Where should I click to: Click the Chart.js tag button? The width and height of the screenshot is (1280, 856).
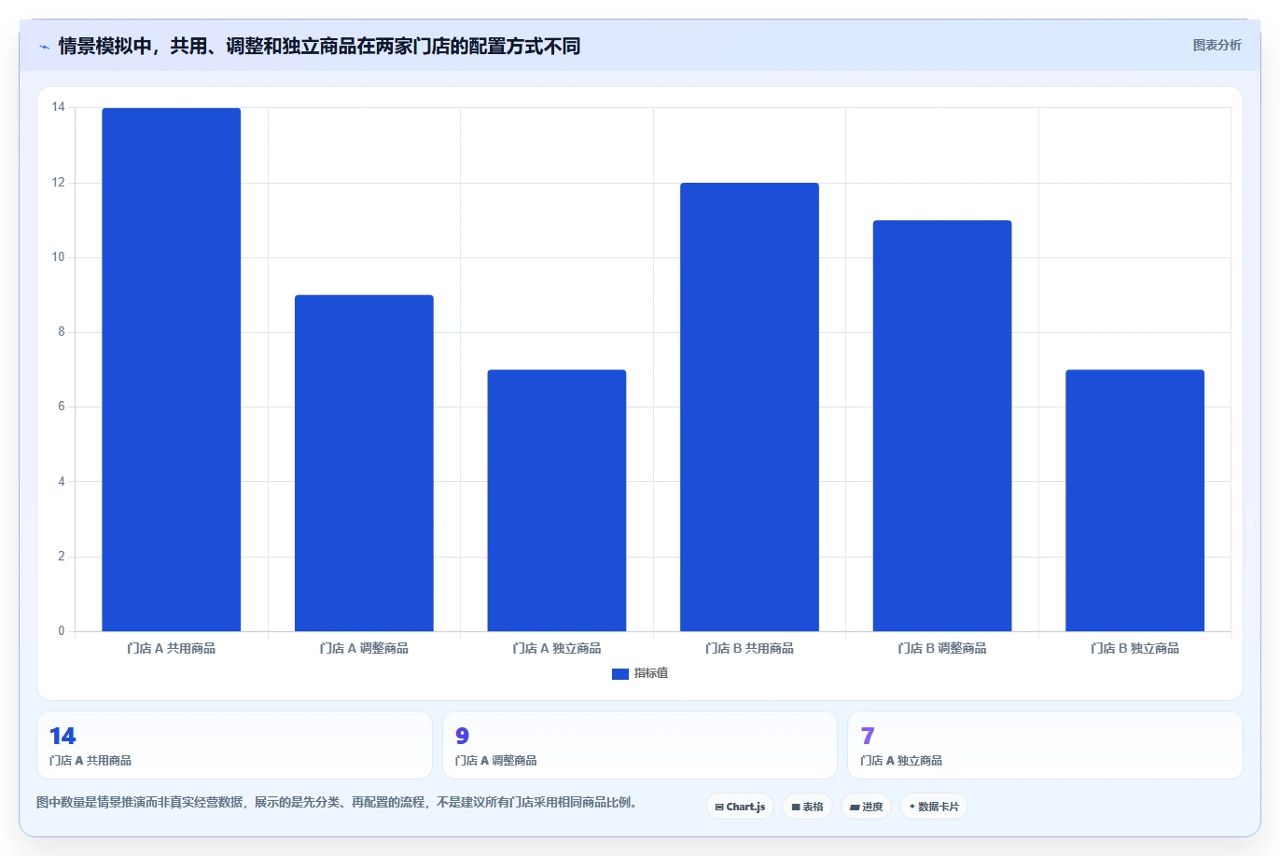[740, 807]
